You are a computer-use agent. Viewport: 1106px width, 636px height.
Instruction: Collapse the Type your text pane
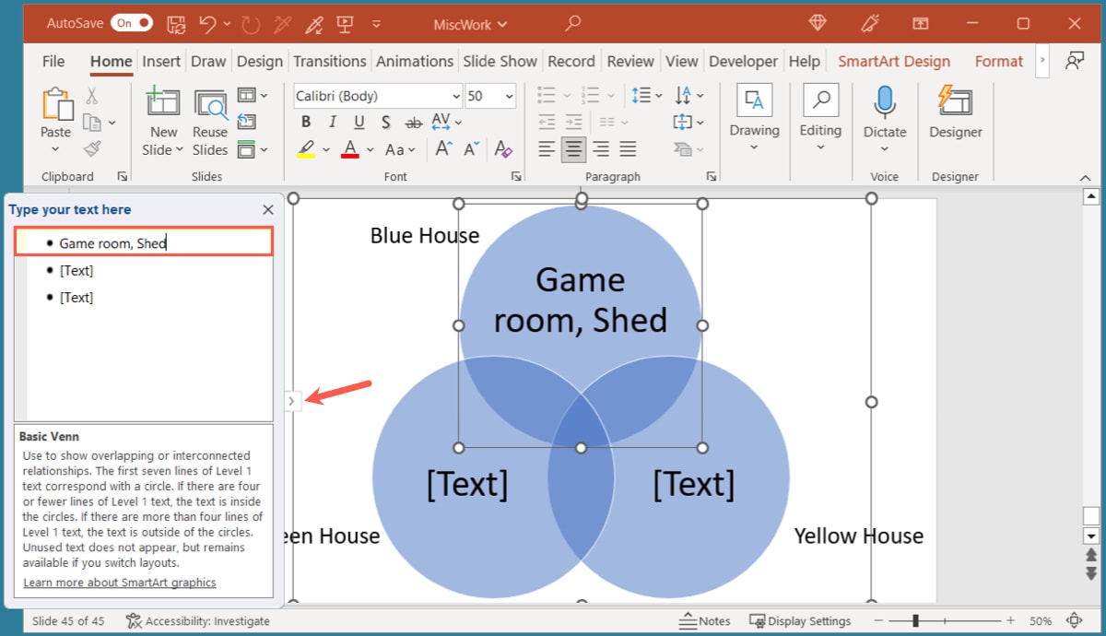(x=267, y=209)
